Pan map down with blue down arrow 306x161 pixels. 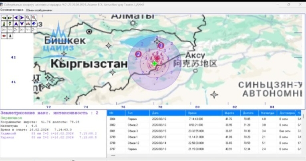pos(22,24)
